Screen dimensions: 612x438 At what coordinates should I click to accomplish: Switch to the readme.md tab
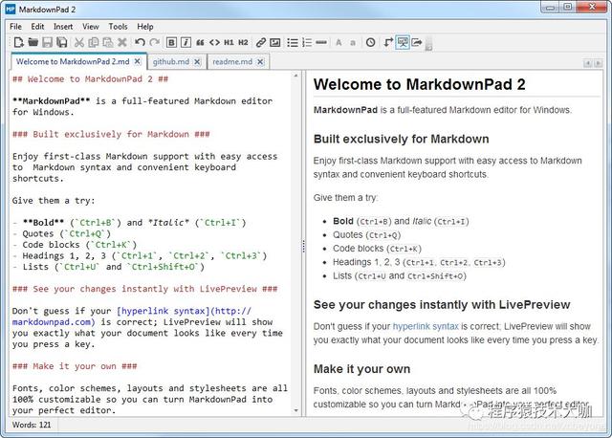pos(232,61)
